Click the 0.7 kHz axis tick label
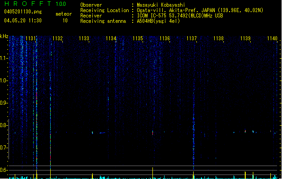The image size is (282, 179). click(4, 148)
